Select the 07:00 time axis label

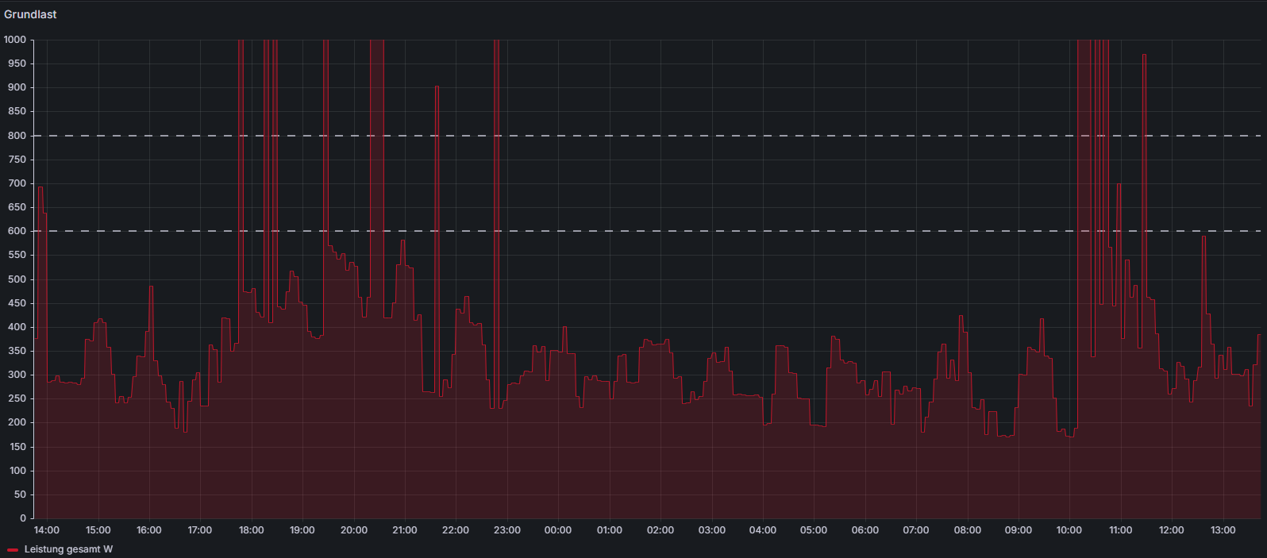pyautogui.click(x=916, y=530)
